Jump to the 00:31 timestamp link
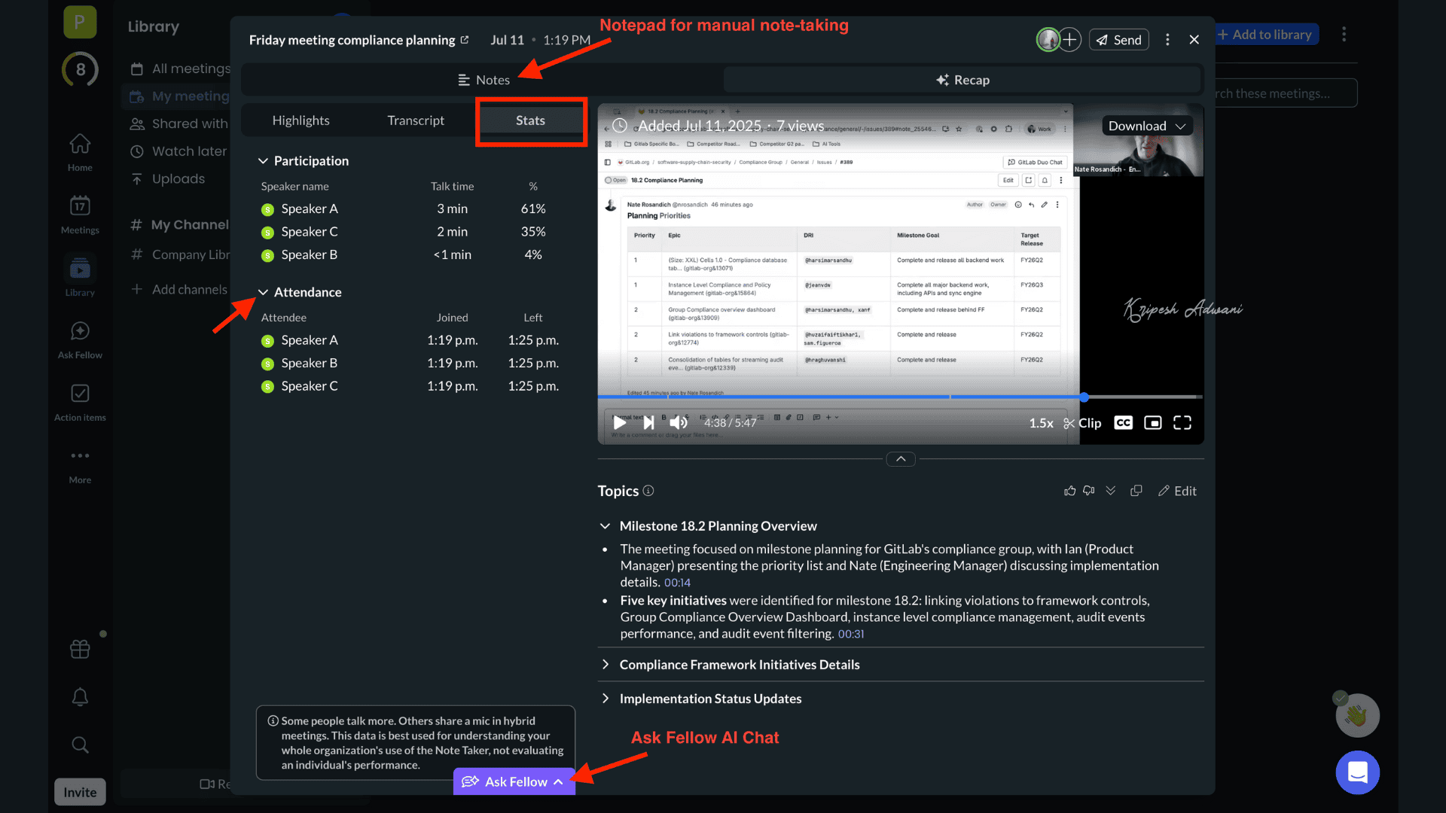The width and height of the screenshot is (1446, 813). pos(850,634)
